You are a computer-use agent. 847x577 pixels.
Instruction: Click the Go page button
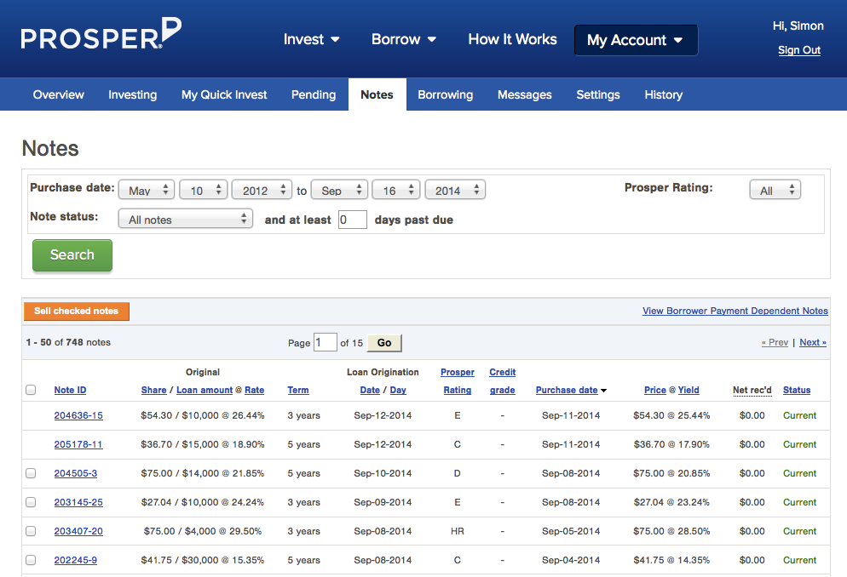384,343
